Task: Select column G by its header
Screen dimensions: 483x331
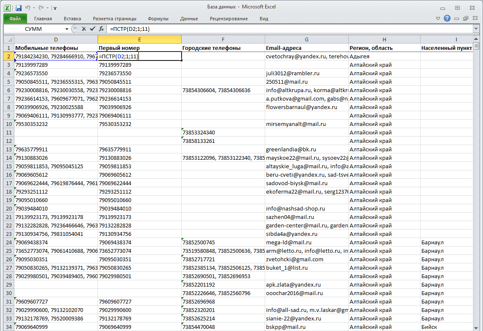Action: pyautogui.click(x=307, y=39)
